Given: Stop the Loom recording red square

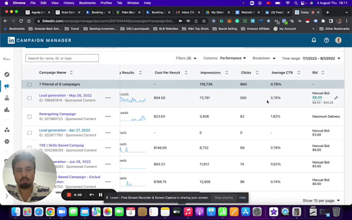Looking at the screenshot, I should [x=69, y=195].
